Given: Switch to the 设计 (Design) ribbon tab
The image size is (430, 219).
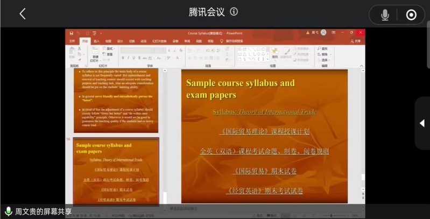Looking at the screenshot, I should [120, 41].
